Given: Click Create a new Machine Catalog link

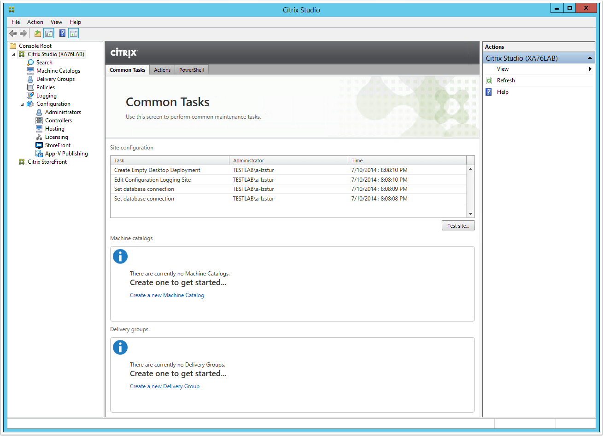Looking at the screenshot, I should (x=167, y=295).
